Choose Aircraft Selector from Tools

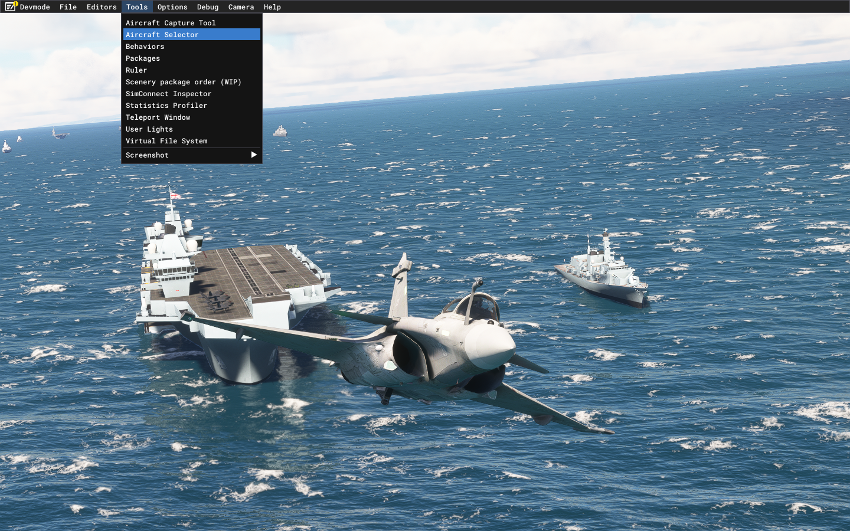(x=192, y=35)
